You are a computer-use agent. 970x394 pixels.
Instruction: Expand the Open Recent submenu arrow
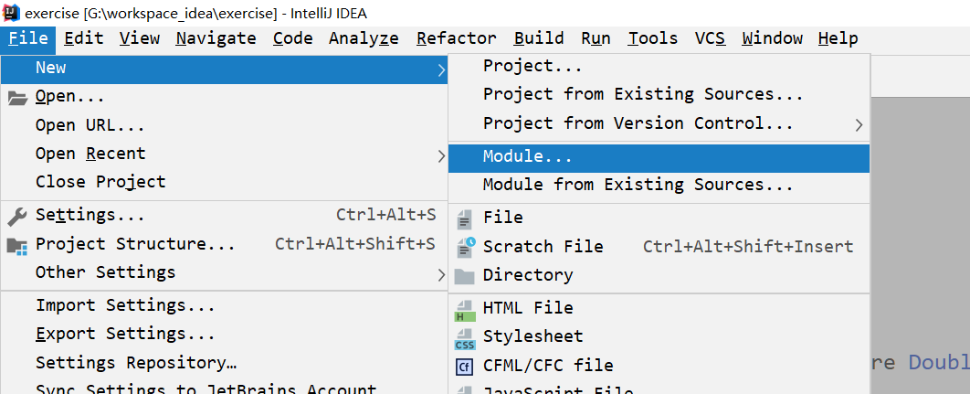click(441, 154)
